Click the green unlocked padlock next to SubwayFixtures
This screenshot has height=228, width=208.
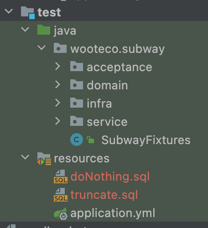(90, 140)
